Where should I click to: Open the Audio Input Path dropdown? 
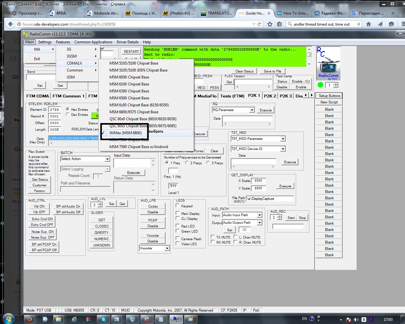259,215
